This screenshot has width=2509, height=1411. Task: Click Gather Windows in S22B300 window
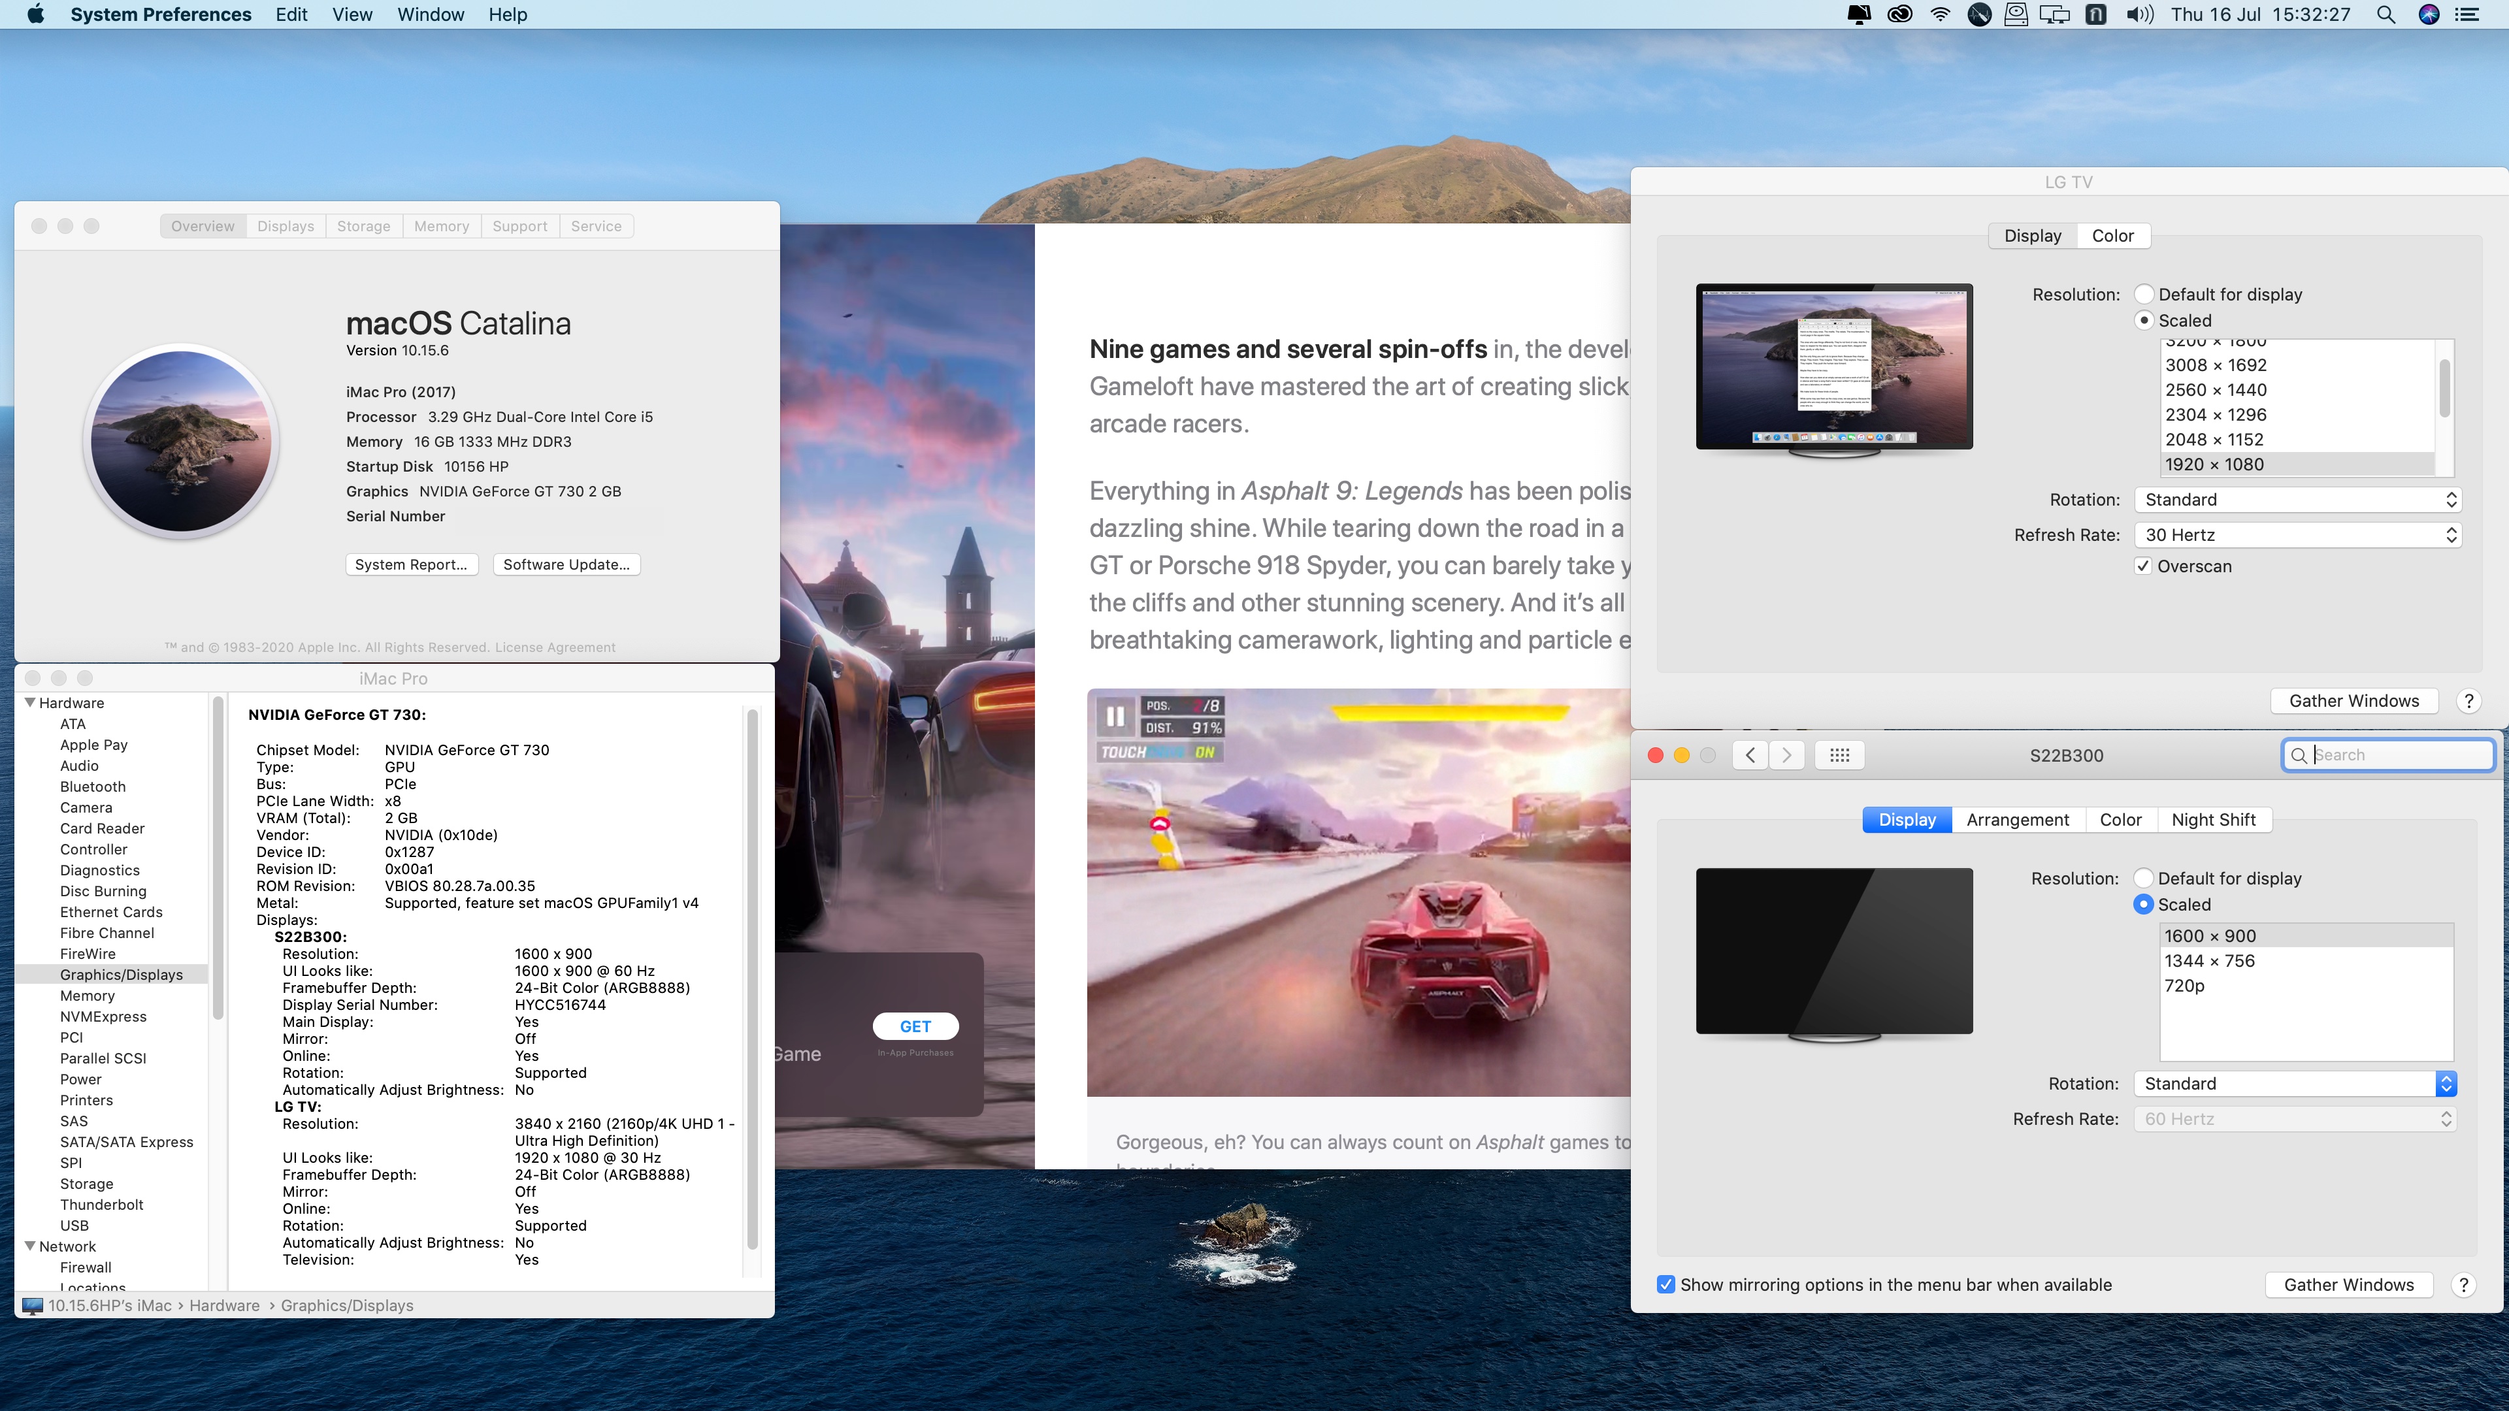pyautogui.click(x=2348, y=1286)
